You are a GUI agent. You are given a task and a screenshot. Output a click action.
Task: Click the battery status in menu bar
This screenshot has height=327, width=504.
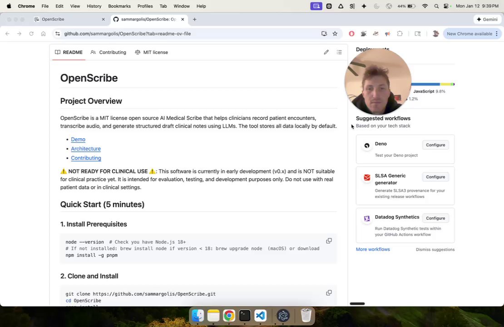click(407, 6)
